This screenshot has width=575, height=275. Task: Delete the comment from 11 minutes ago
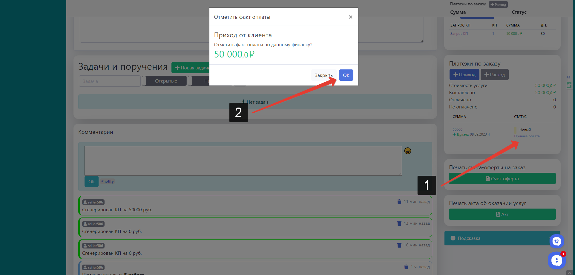pos(399,202)
